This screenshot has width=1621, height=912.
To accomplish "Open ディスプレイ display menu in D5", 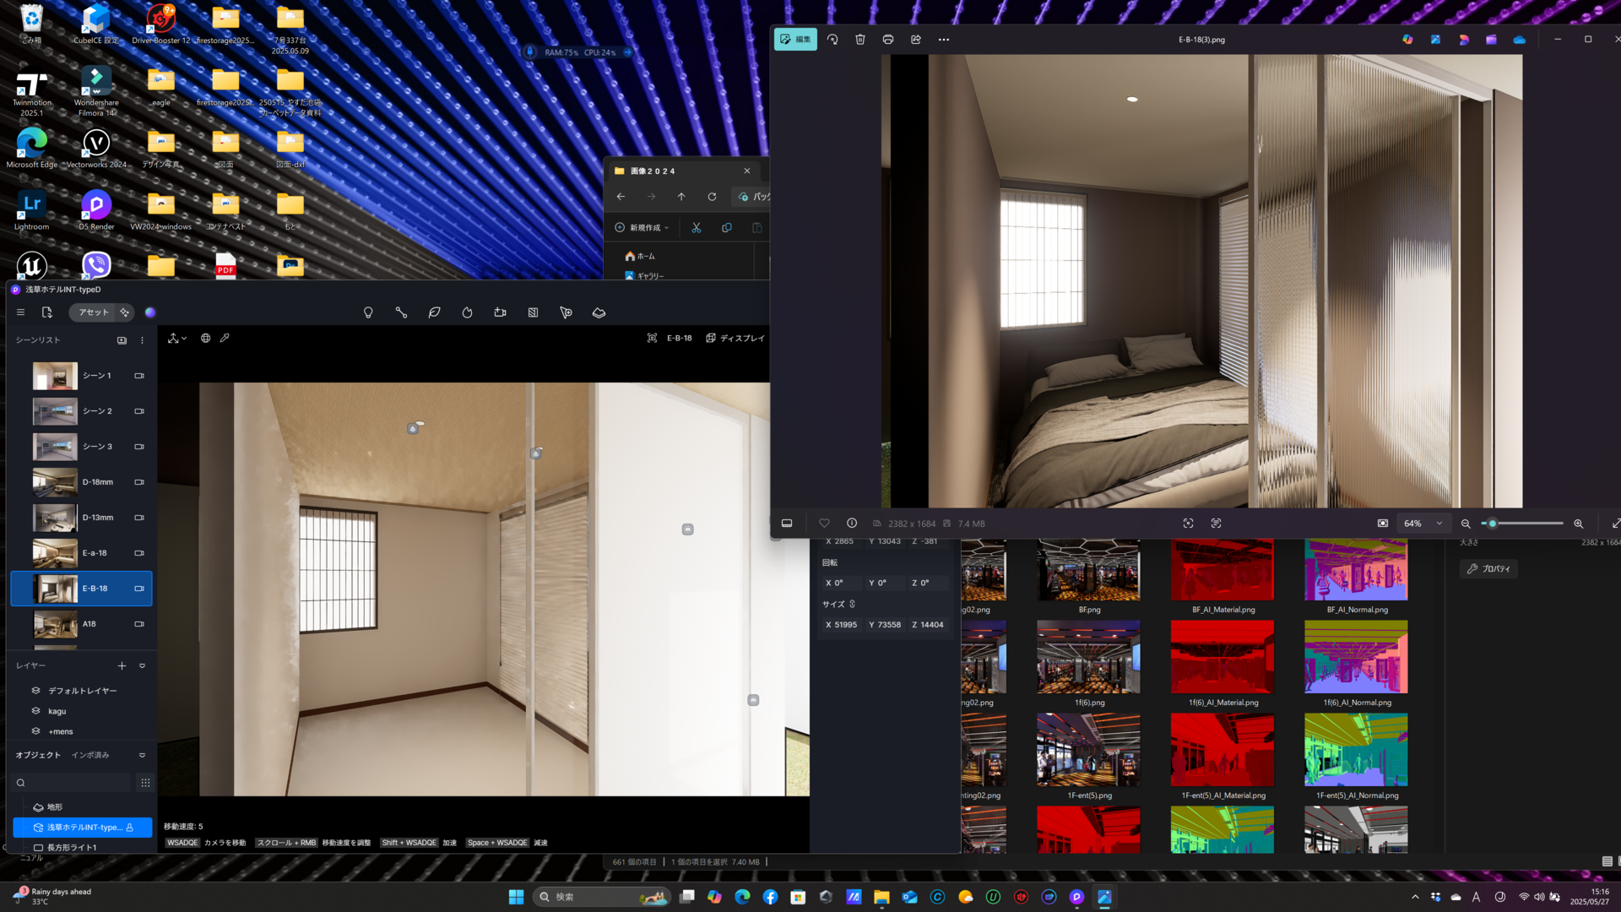I will (x=735, y=339).
